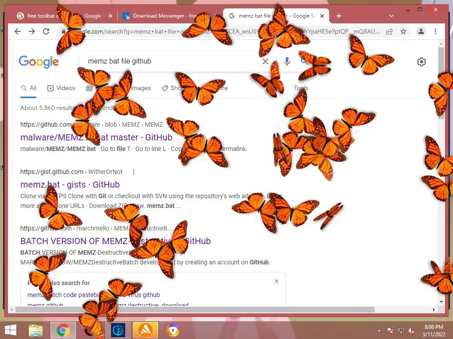Open the 'memz.bat - gists · GitHub' result
The image size is (453, 339).
(x=70, y=185)
